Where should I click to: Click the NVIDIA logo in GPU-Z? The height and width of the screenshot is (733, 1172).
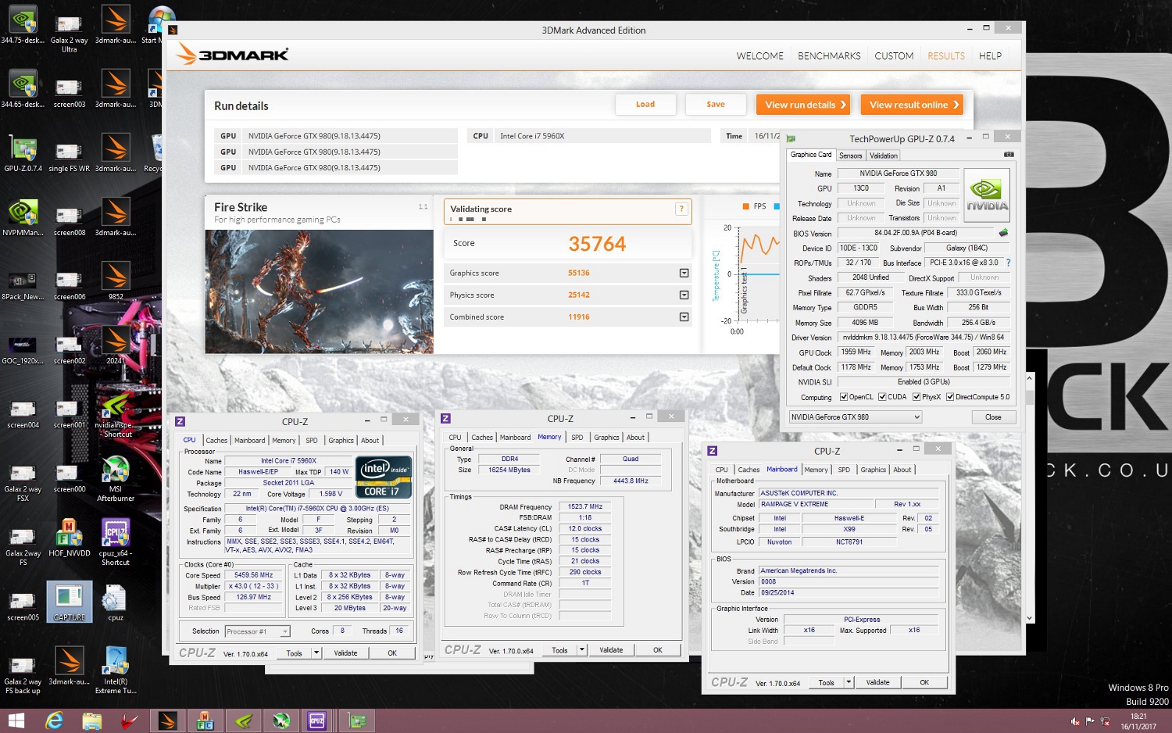click(987, 195)
